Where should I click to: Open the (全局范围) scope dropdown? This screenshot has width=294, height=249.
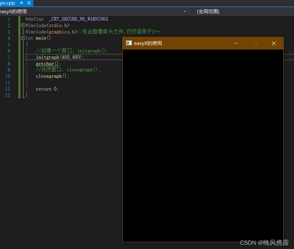241,12
